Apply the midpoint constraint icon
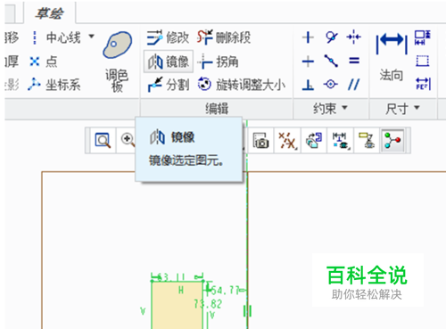The height and width of the screenshot is (329, 446). tap(331, 61)
